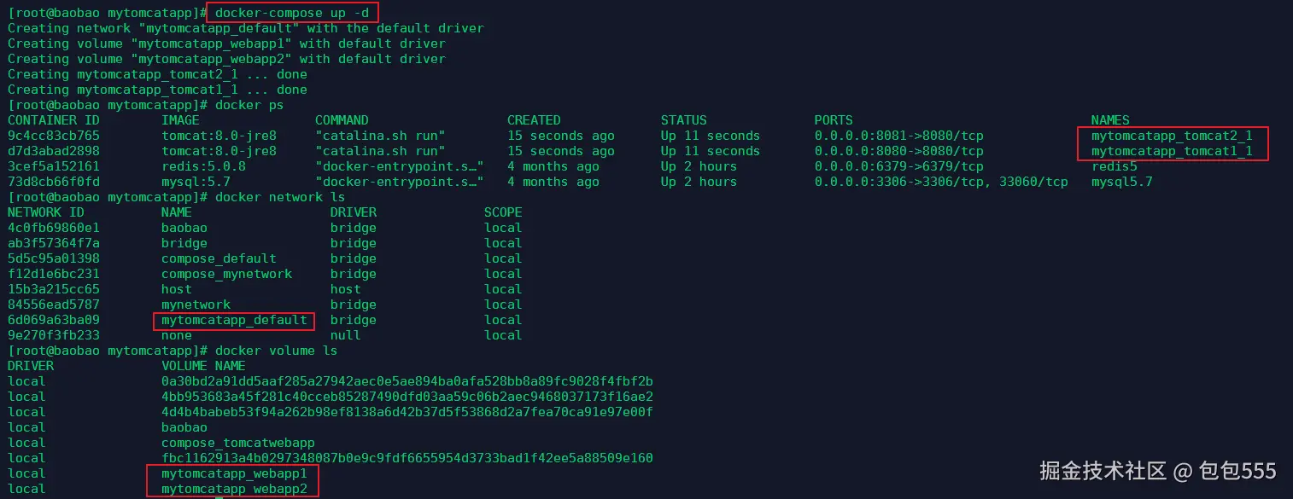The width and height of the screenshot is (1293, 499).
Task: Click the NAMES column header
Action: click(1109, 120)
